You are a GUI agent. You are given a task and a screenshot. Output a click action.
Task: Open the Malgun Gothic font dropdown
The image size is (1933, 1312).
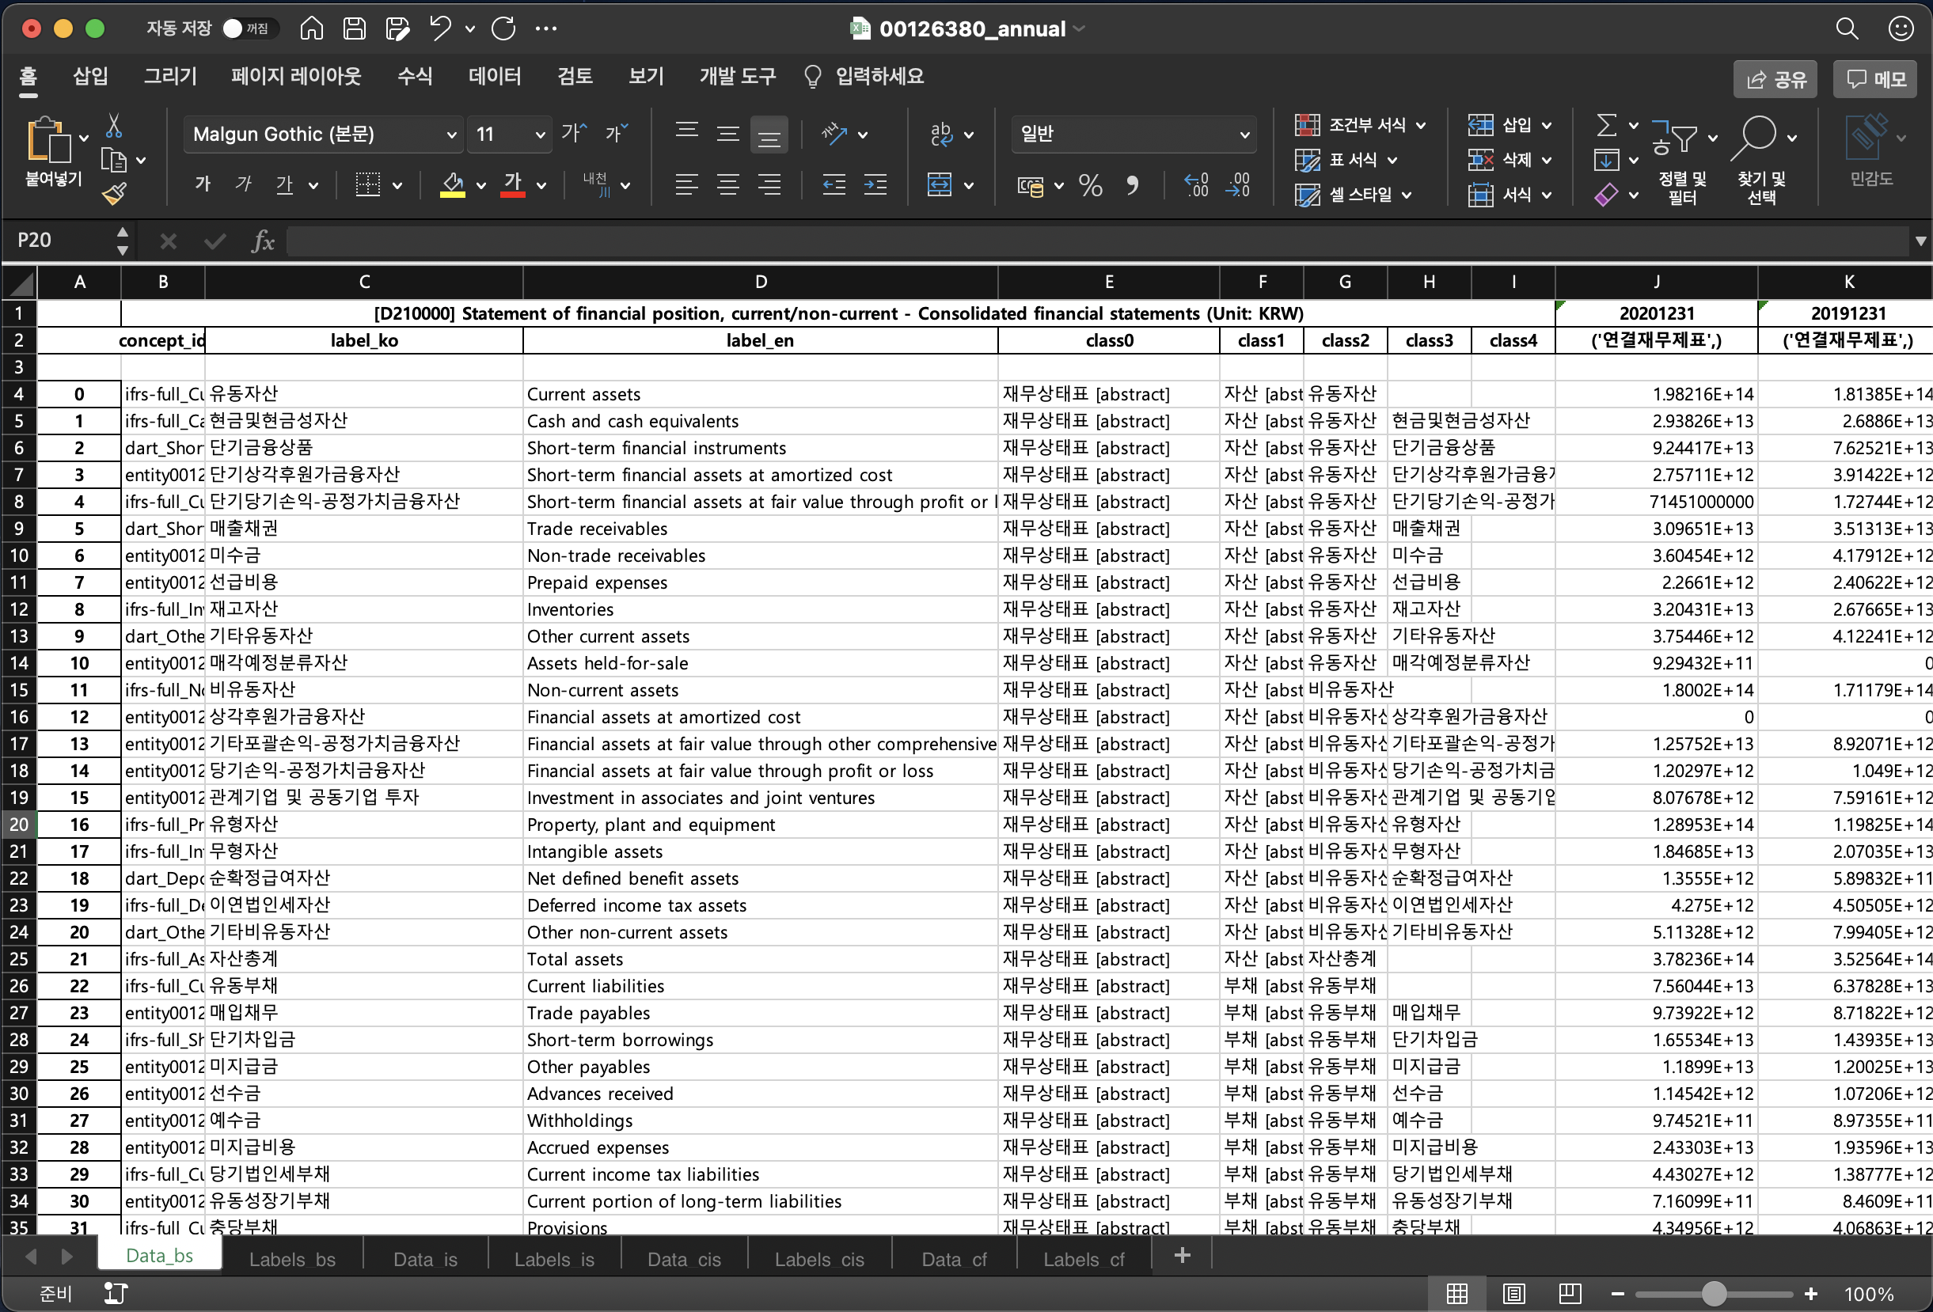pyautogui.click(x=451, y=135)
